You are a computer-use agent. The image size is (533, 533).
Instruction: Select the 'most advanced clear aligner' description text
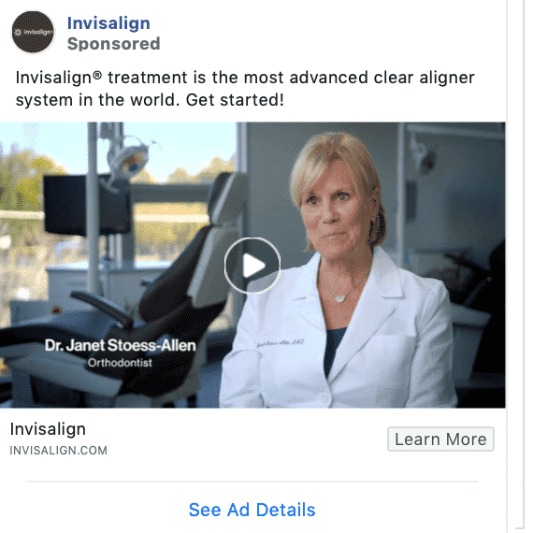[359, 78]
